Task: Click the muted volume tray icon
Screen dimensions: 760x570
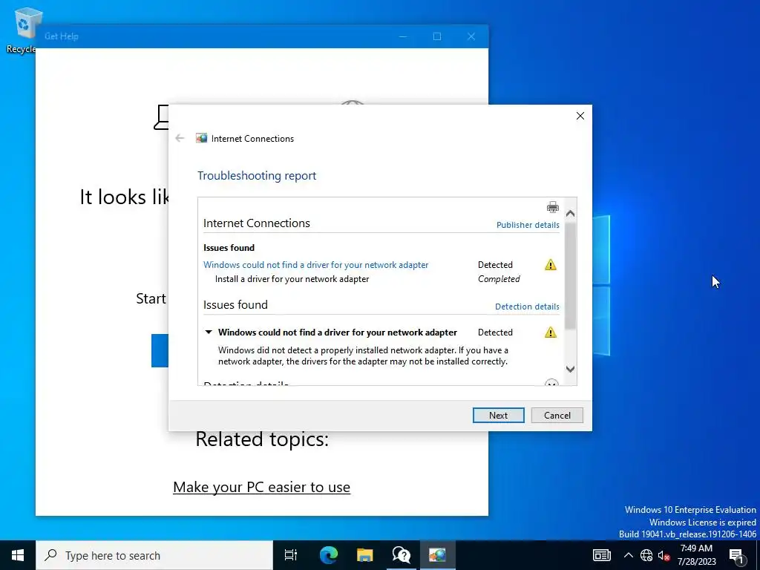Action: (x=664, y=555)
